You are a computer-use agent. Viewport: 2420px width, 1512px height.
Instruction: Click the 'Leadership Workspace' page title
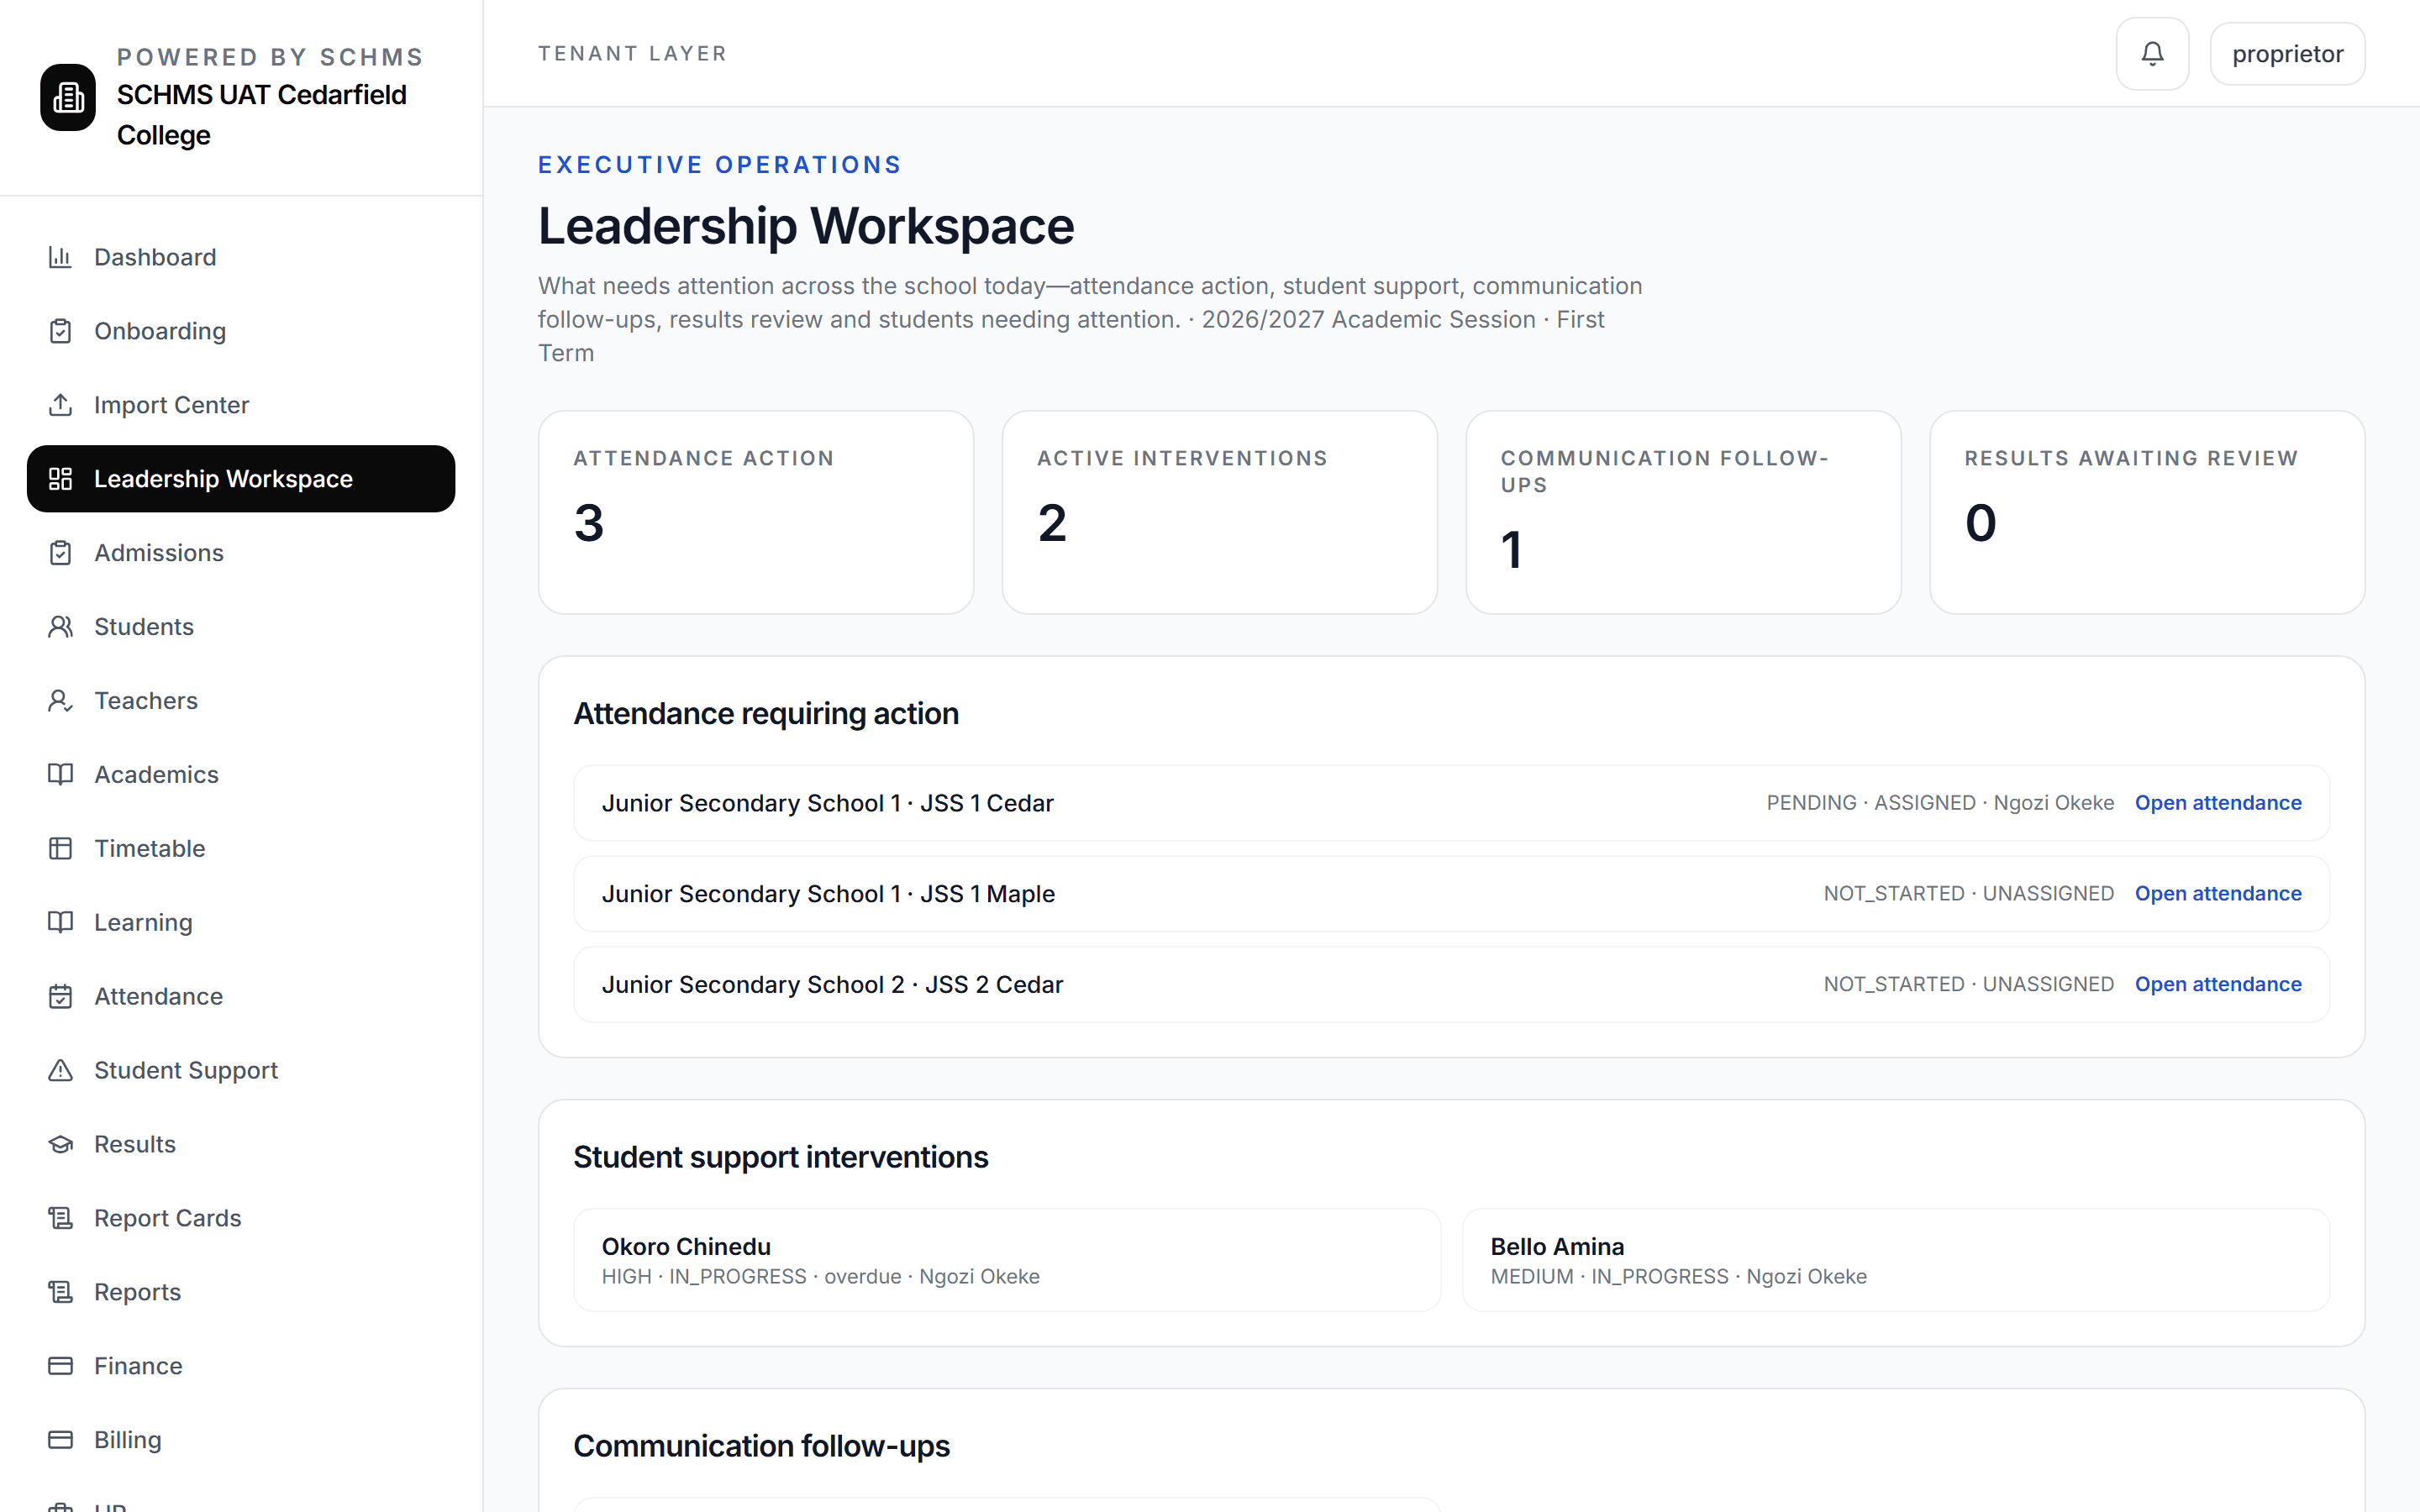click(806, 226)
